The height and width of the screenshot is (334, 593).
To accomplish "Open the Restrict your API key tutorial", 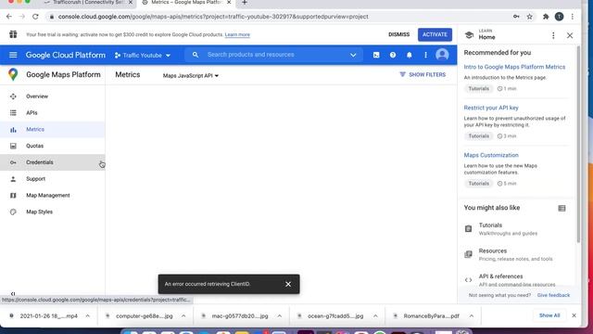I will click(491, 108).
